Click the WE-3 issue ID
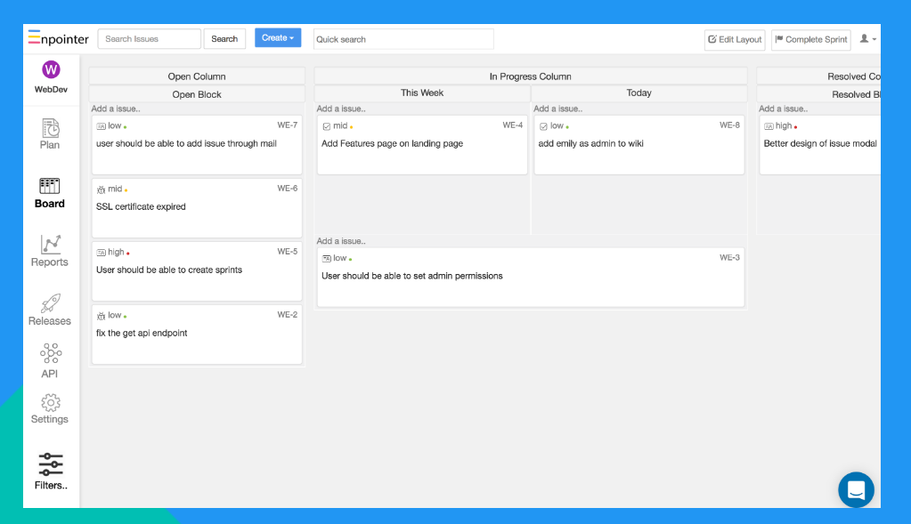Viewport: 911px width, 524px height. click(729, 257)
